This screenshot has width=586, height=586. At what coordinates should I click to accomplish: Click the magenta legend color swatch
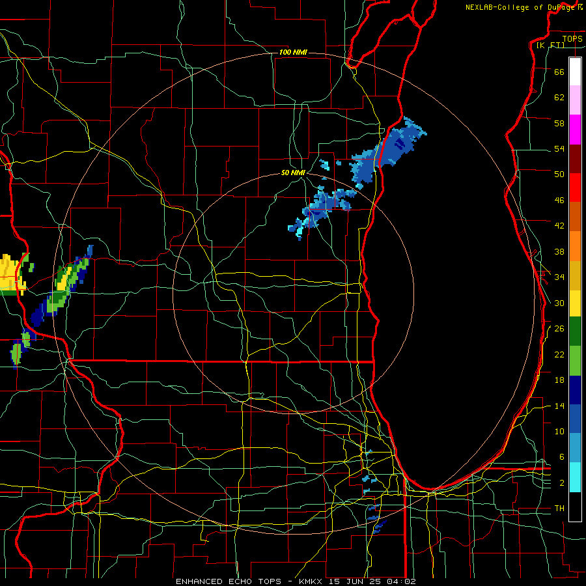click(x=575, y=130)
